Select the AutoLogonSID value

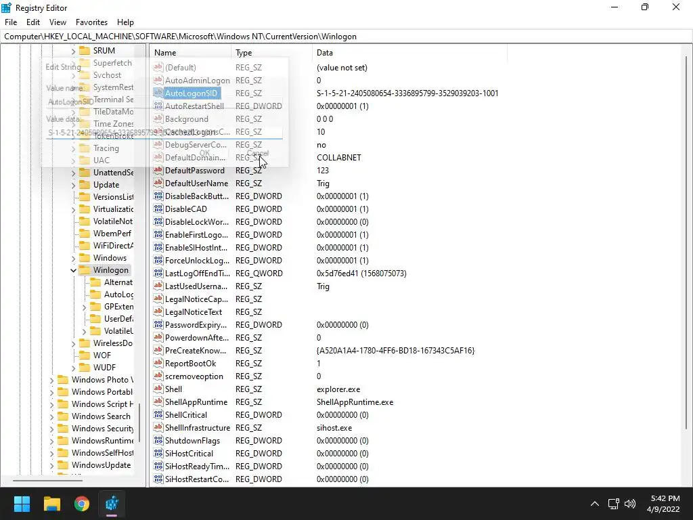tap(192, 93)
